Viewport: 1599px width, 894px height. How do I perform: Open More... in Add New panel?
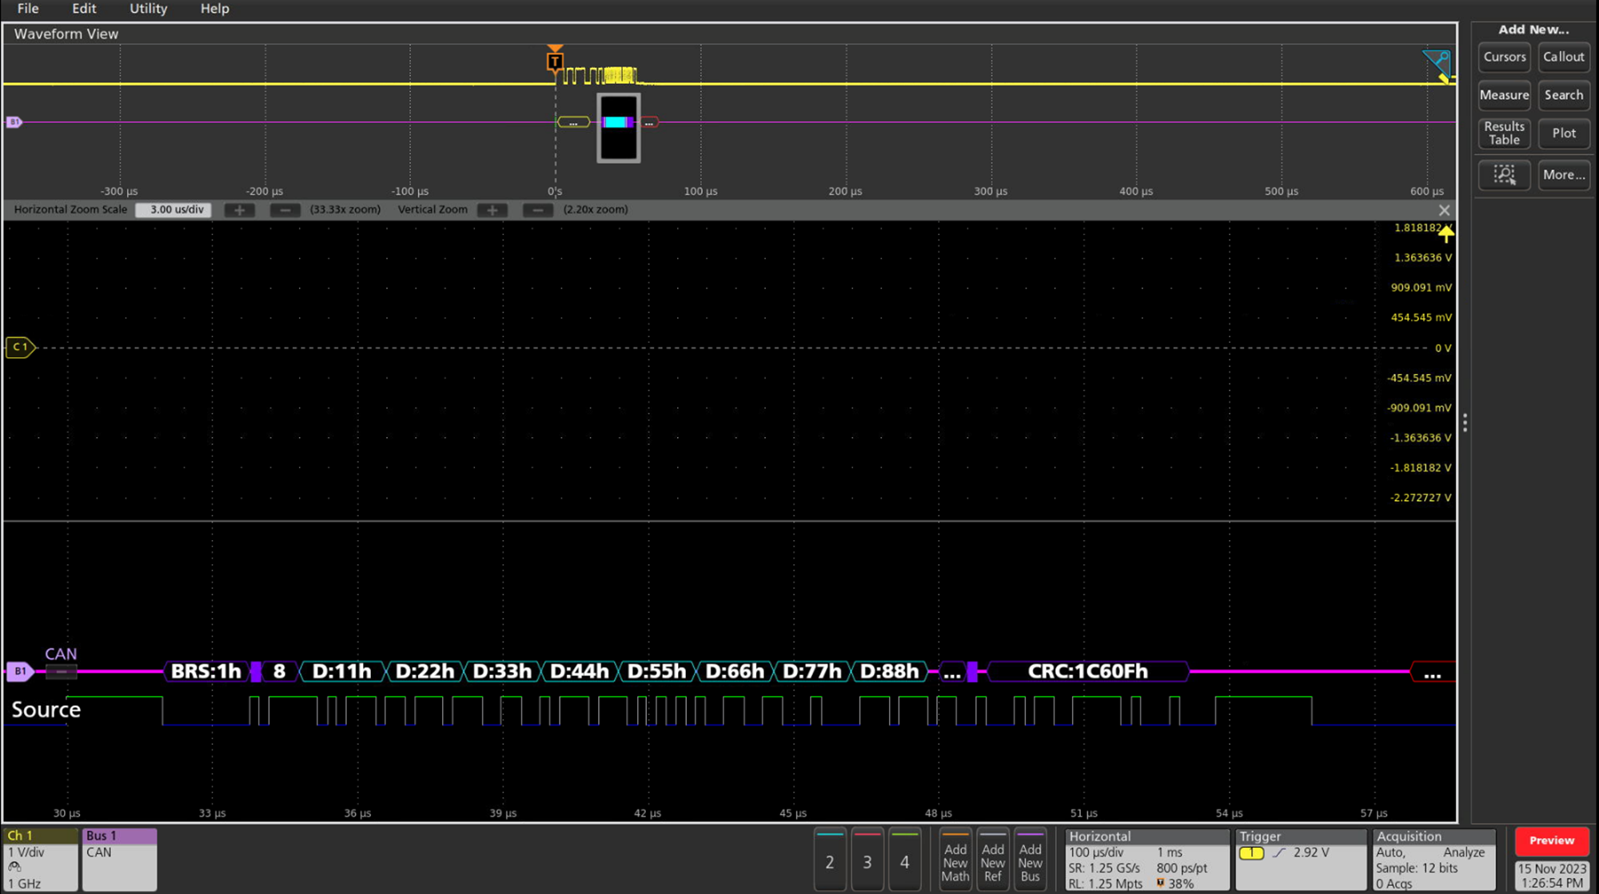(x=1563, y=175)
